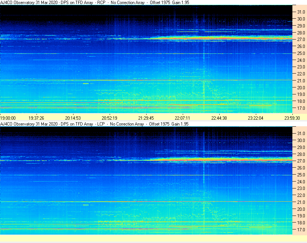Click the 31.0 frequency label in RCP panel
Screen dimensions: 307x243
[x=301, y=12]
